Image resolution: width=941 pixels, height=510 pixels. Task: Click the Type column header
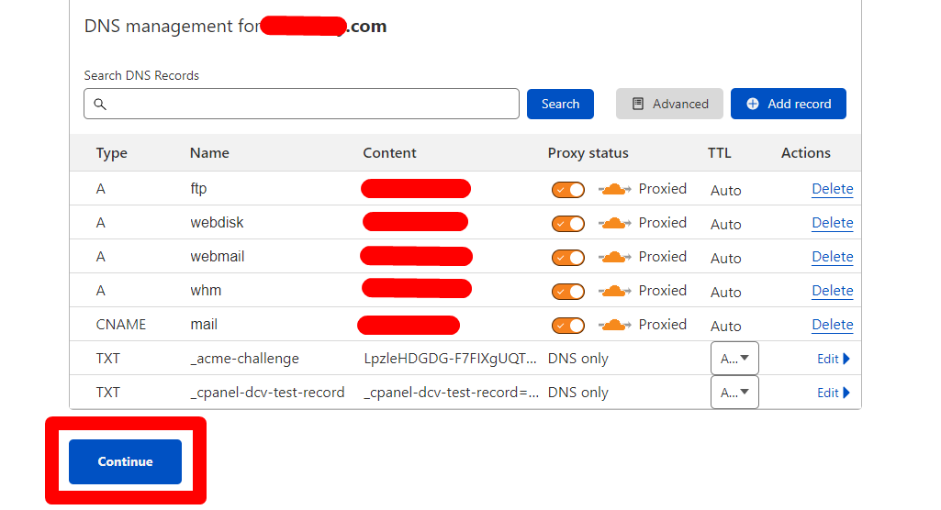[112, 153]
